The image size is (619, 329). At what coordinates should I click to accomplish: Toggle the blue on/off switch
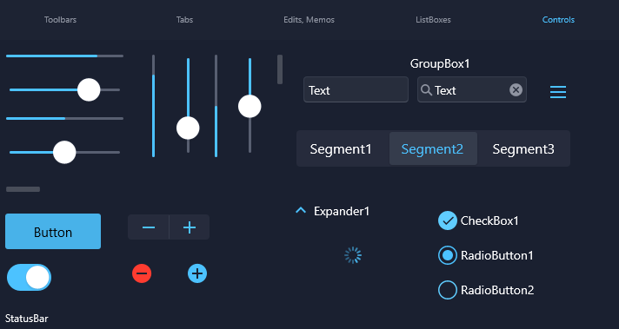29,278
